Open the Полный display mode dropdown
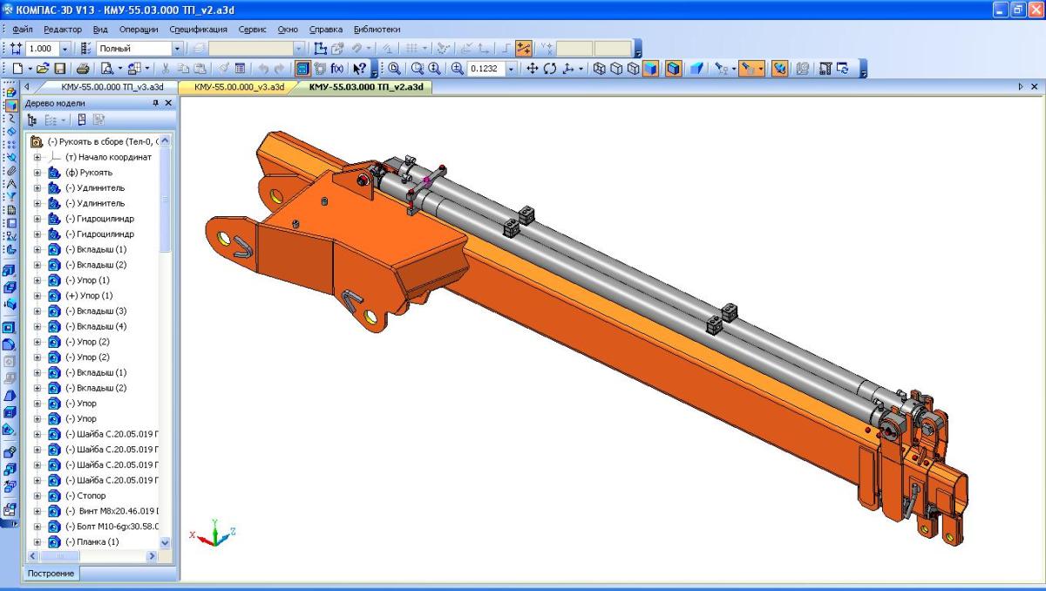The height and width of the screenshot is (591, 1046). (x=178, y=49)
